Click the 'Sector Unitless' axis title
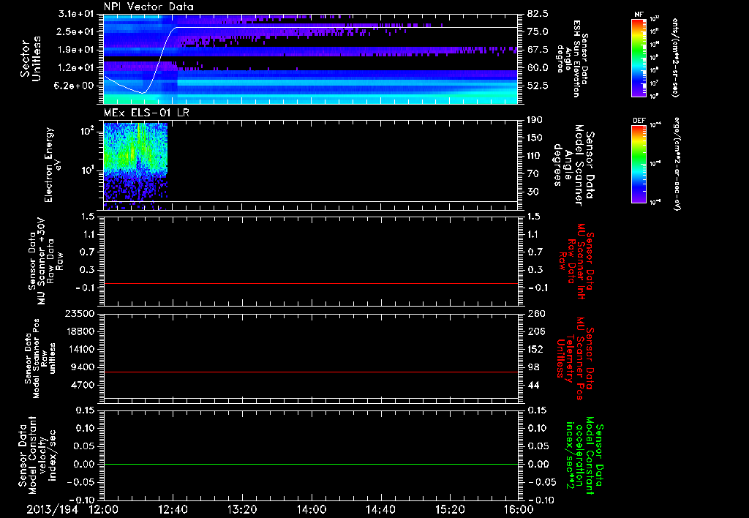This screenshot has height=518, width=749. pyautogui.click(x=31, y=59)
